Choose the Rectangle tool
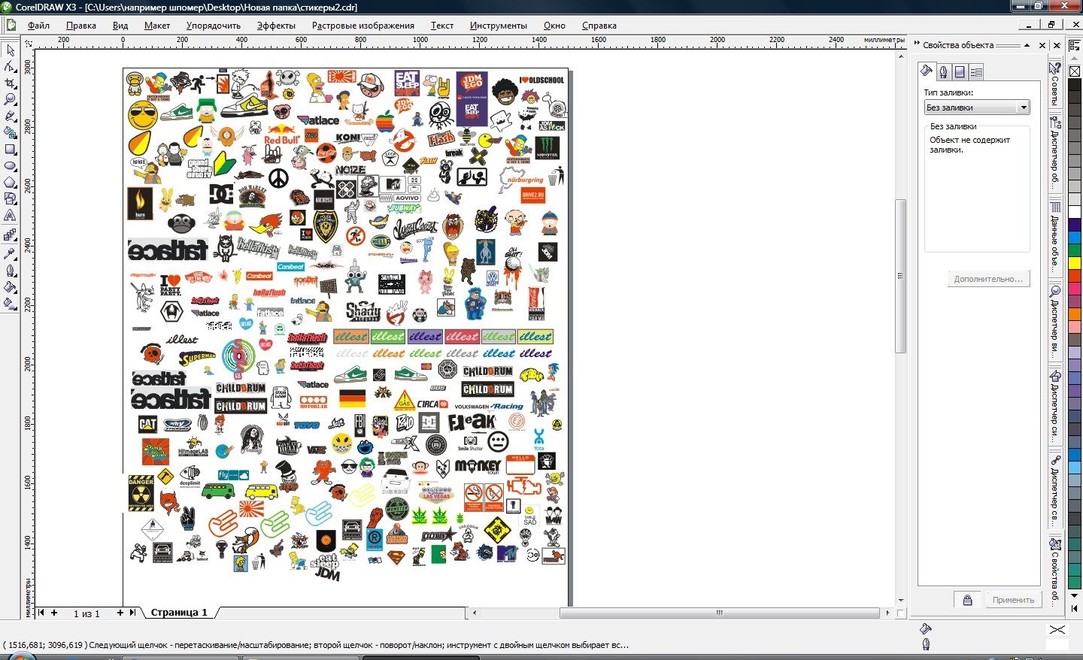 click(11, 149)
